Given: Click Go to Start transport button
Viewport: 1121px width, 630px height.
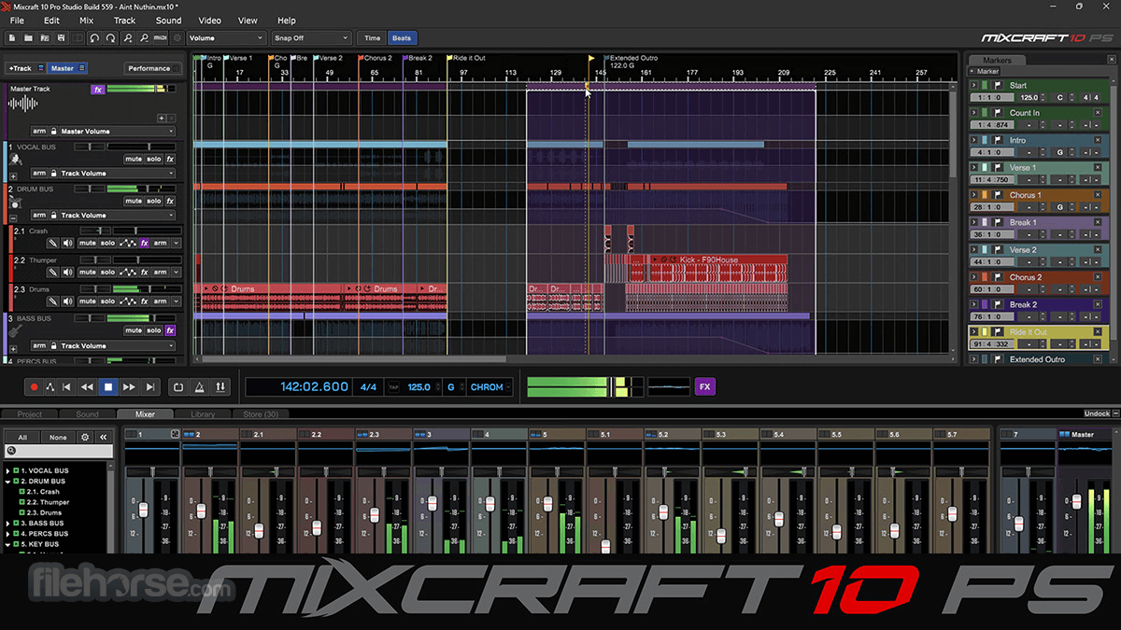Looking at the screenshot, I should 66,387.
